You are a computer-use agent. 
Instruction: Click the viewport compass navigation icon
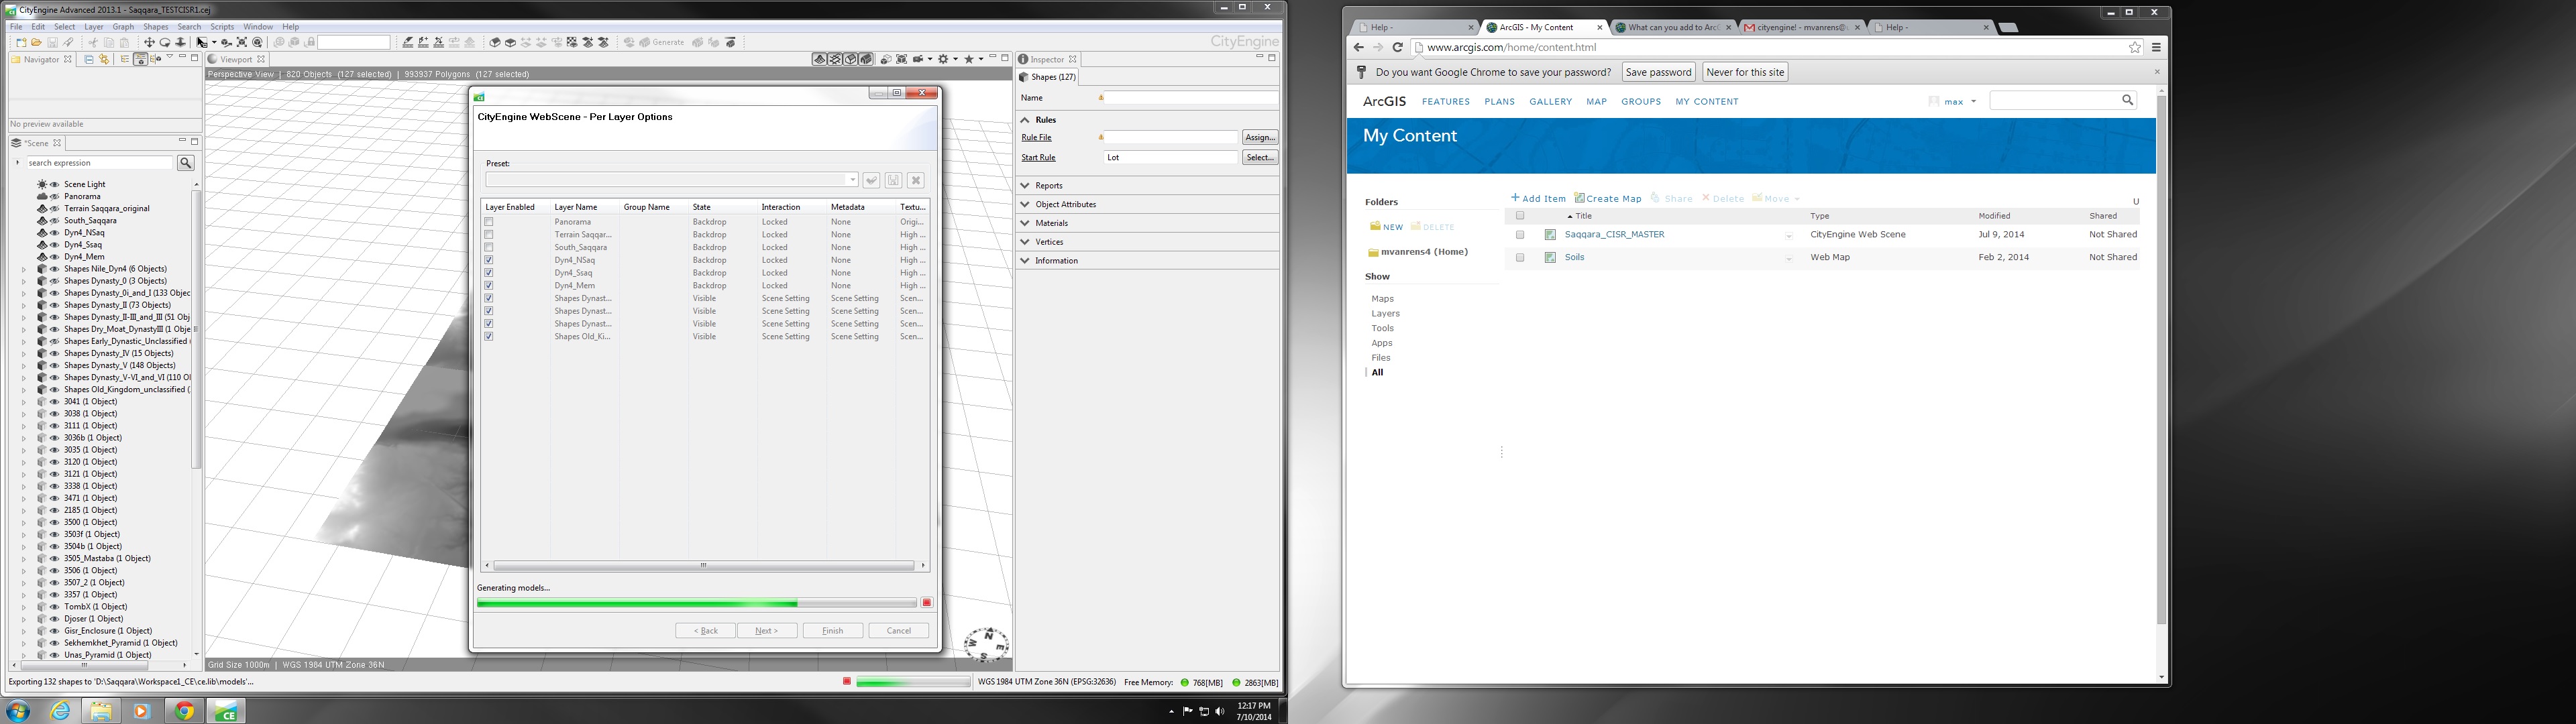[987, 644]
